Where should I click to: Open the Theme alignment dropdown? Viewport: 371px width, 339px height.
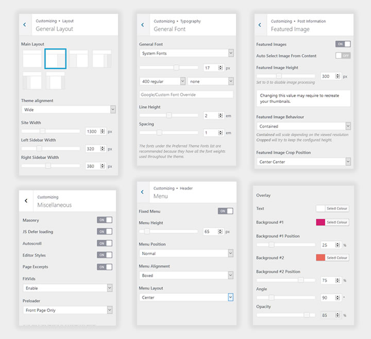68,110
